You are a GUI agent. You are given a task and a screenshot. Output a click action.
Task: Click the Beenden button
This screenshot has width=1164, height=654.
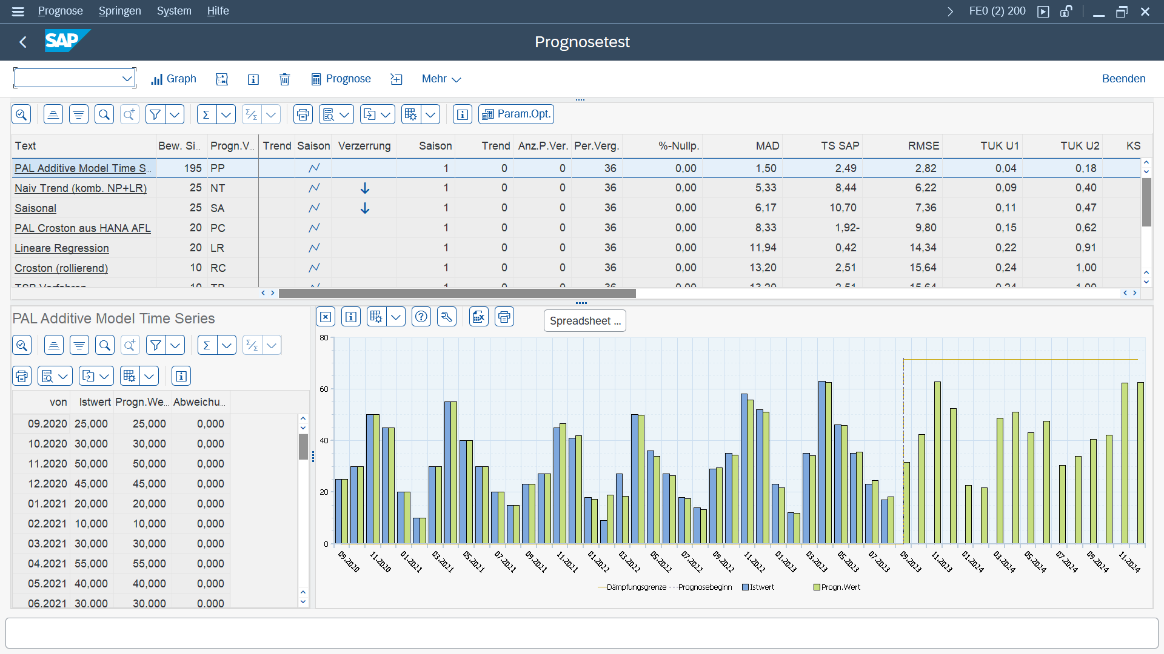point(1123,79)
